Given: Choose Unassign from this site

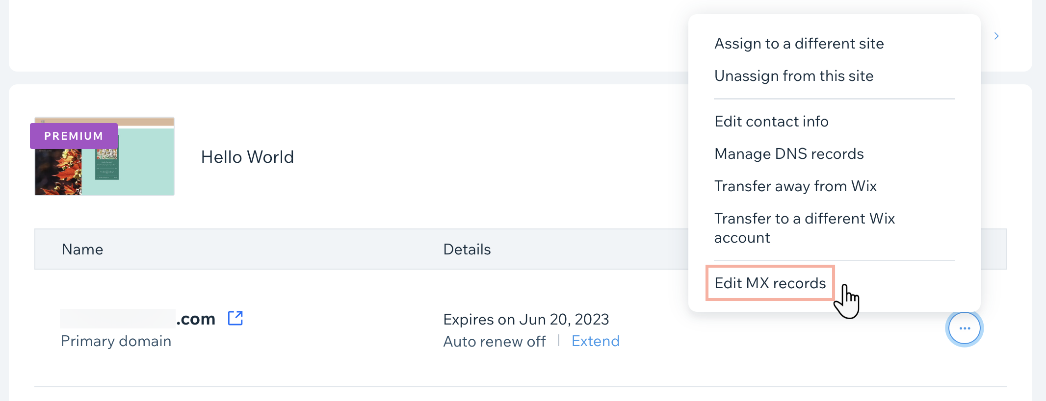Looking at the screenshot, I should [794, 76].
